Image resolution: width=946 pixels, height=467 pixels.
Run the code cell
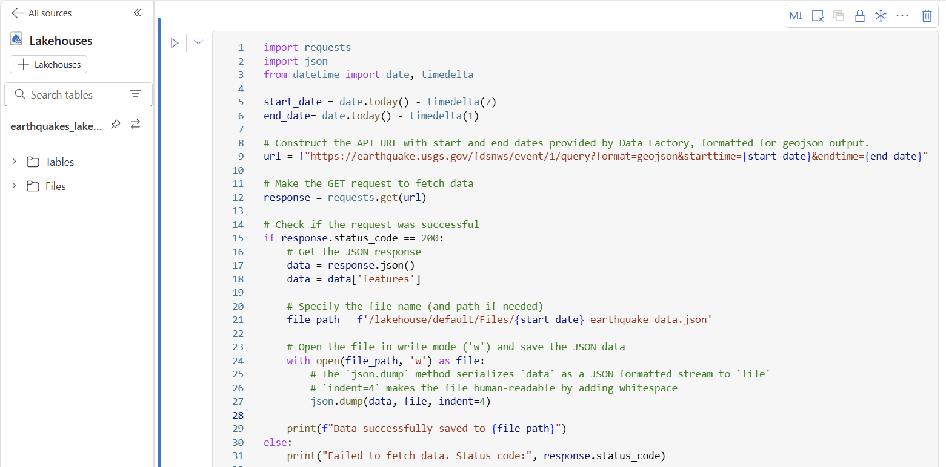click(175, 43)
